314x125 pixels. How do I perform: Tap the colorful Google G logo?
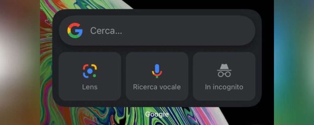(x=75, y=30)
